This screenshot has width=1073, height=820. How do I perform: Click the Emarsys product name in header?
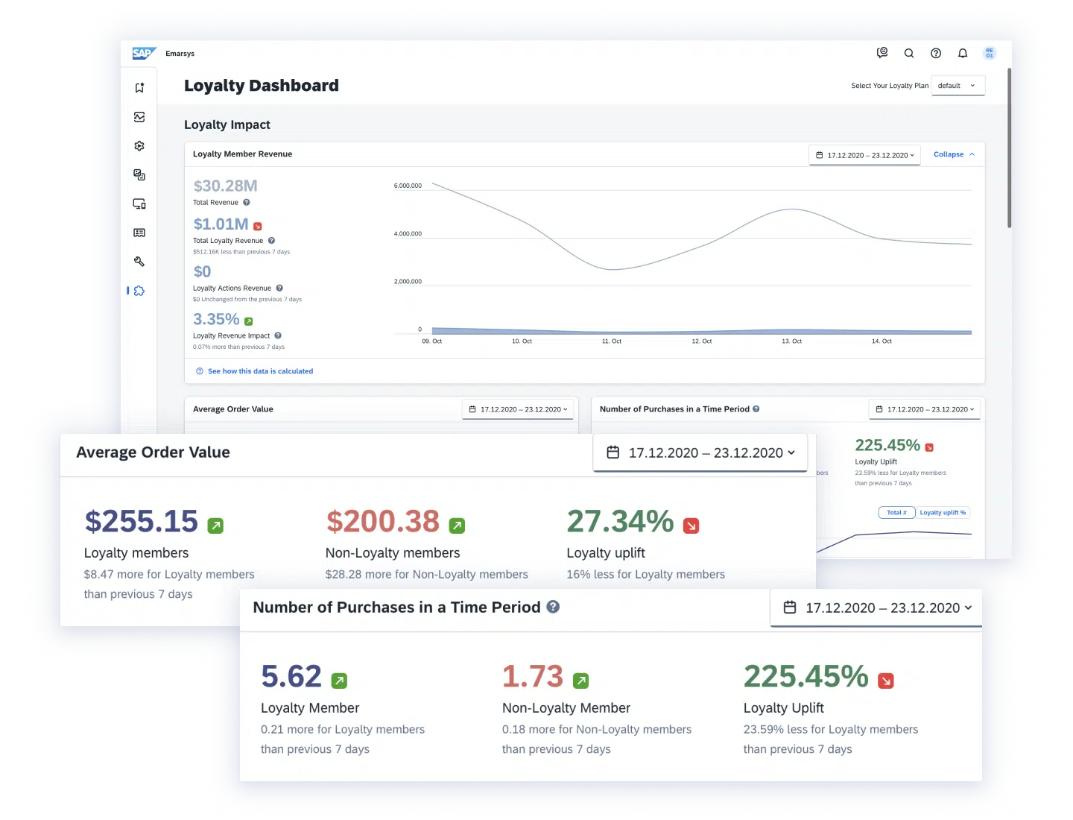[x=180, y=54]
